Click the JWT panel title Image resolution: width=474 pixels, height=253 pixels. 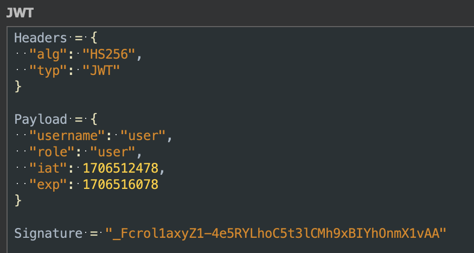(x=20, y=13)
